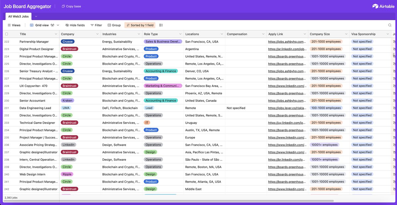Click the Copy base button
The height and width of the screenshot is (205, 397).
click(x=71, y=6)
